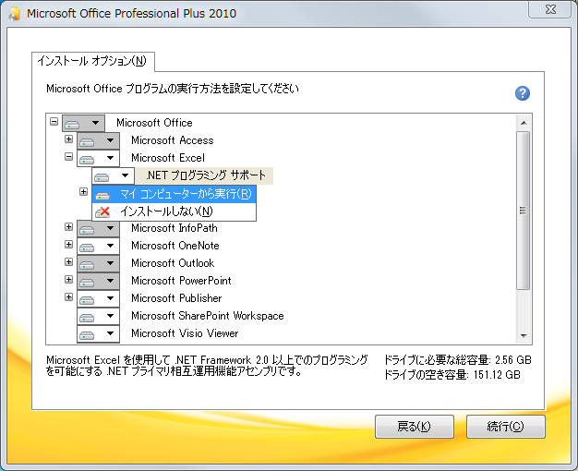Click the Microsoft Office プログラムの実行方法 instruction text
Viewport: 578px width, 471px height.
(x=172, y=89)
